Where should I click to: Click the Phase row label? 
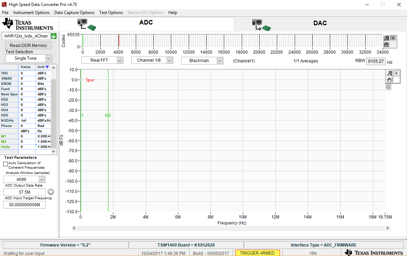[x=6, y=126]
